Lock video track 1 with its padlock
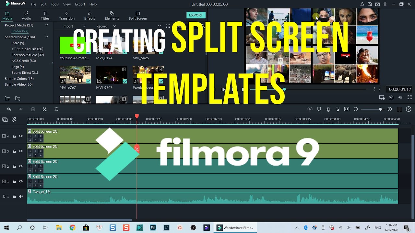The width and height of the screenshot is (415, 233). (x=14, y=182)
